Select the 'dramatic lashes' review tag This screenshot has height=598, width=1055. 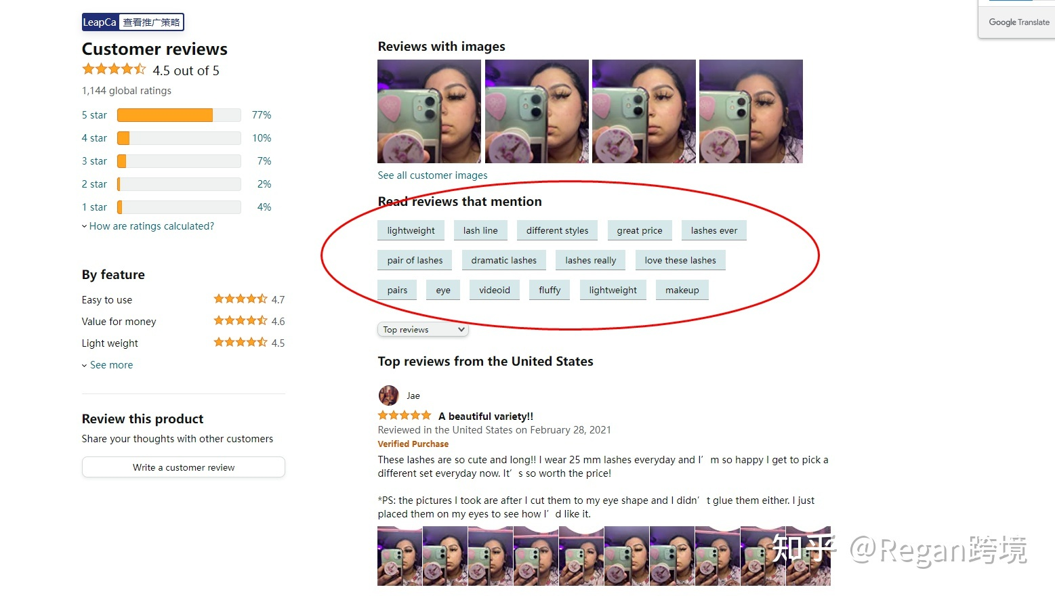[x=504, y=260]
